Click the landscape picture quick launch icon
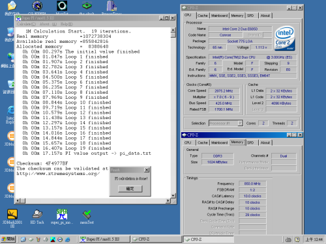The height and width of the screenshot is (244, 326). [53, 239]
